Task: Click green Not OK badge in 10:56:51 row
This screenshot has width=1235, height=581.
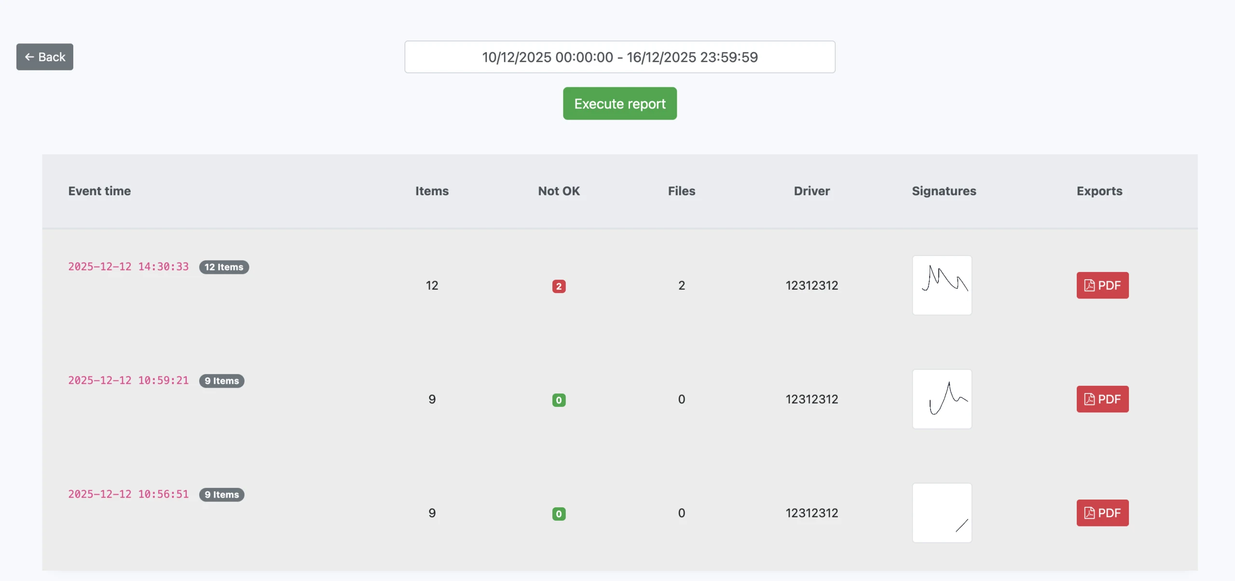Action: pyautogui.click(x=559, y=514)
